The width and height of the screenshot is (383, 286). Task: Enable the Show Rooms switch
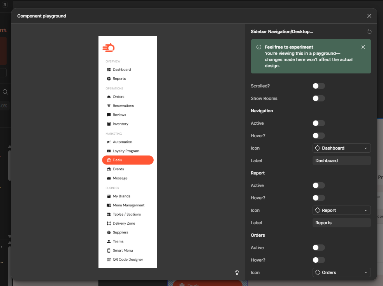coord(319,98)
